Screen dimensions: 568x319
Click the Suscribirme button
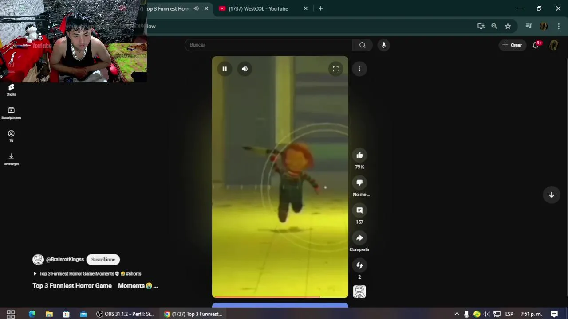coord(103,260)
